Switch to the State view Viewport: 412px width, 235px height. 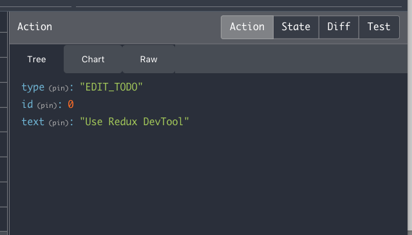(296, 27)
